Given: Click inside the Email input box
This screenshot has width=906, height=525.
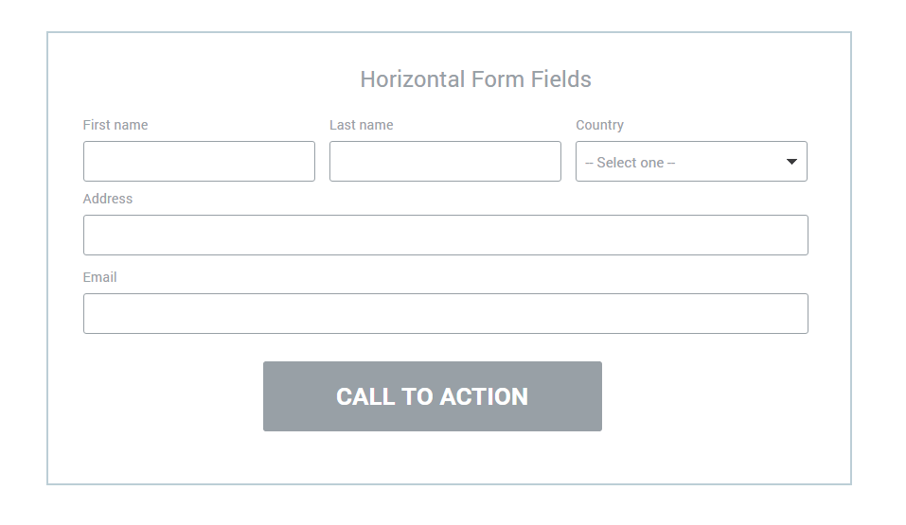Looking at the screenshot, I should pyautogui.click(x=446, y=314).
